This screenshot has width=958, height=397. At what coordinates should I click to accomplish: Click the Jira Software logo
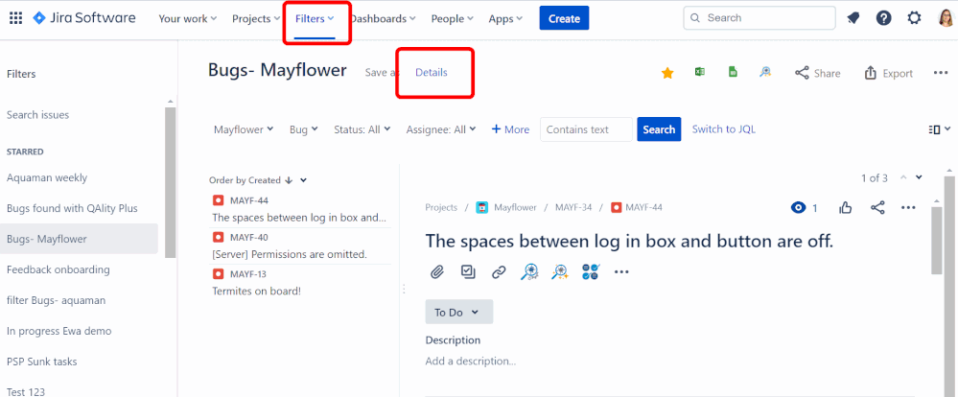(84, 18)
